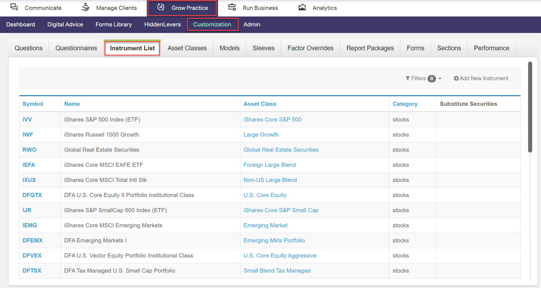Switch to the Models tab

point(230,48)
